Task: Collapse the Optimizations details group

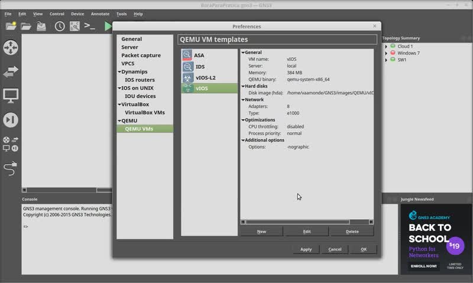Action: [x=243, y=120]
